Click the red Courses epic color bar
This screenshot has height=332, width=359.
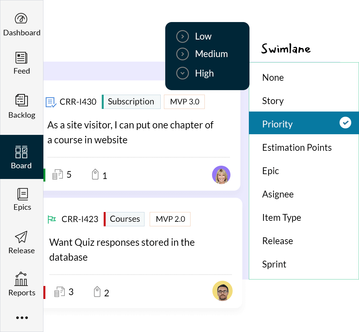coord(105,219)
